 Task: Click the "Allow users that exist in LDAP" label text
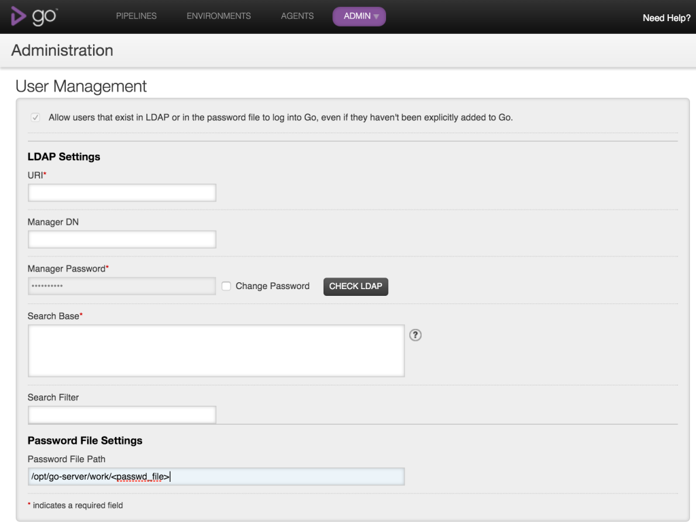280,117
